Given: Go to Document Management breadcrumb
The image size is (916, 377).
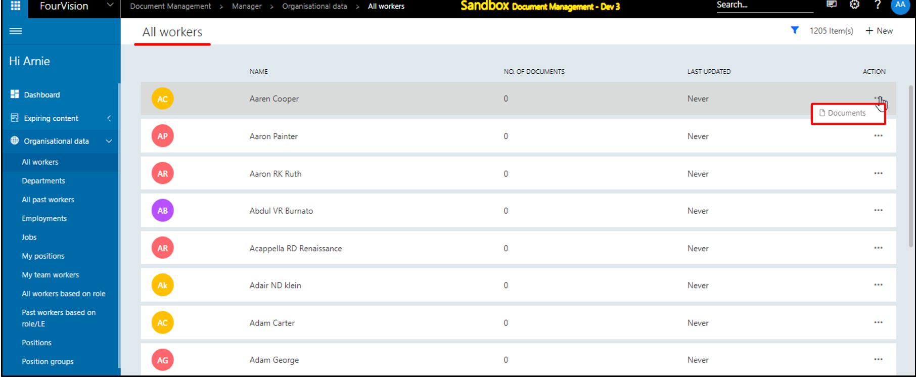Looking at the screenshot, I should tap(170, 6).
